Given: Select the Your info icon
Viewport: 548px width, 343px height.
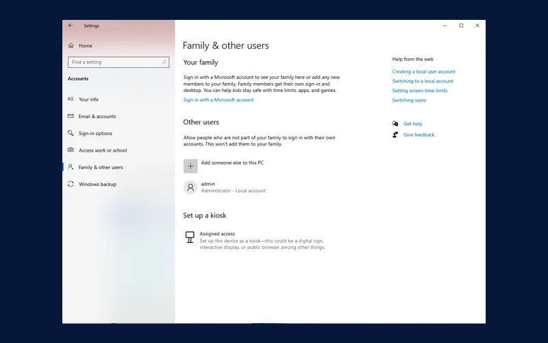Looking at the screenshot, I should 71,99.
